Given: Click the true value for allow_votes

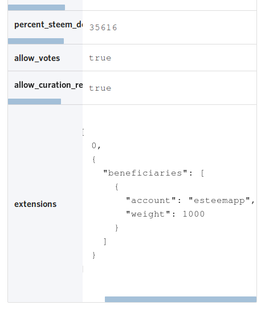Looking at the screenshot, I should [100, 58].
